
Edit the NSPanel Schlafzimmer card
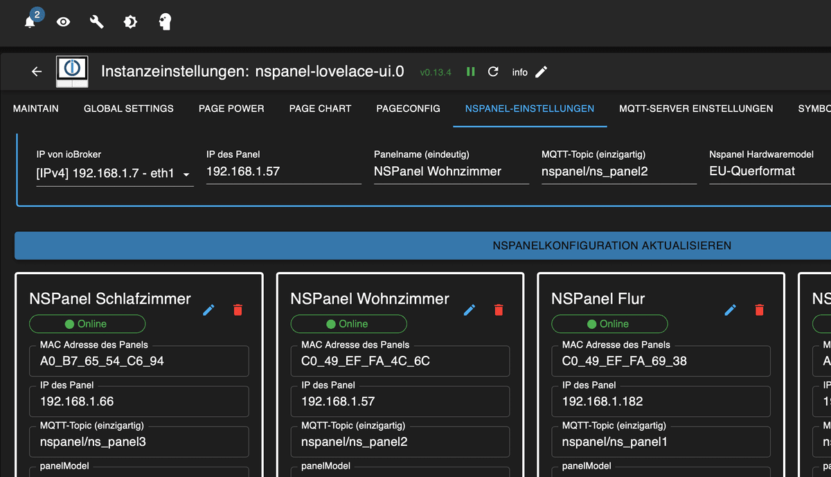(208, 309)
